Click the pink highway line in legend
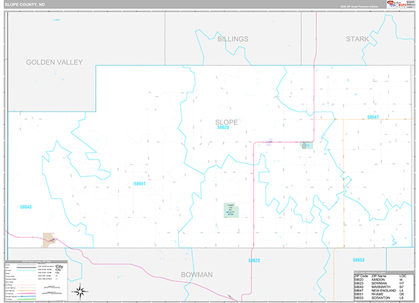The image size is (419, 303). pos(27,293)
